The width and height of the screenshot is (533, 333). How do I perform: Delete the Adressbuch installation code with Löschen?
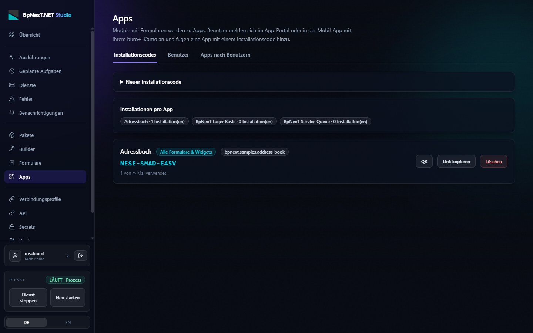click(494, 162)
